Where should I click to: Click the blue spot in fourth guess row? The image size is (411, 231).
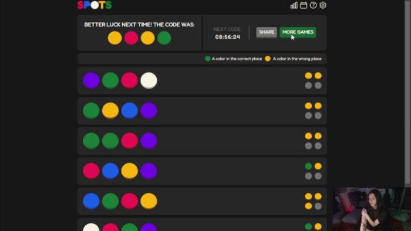[110, 171]
